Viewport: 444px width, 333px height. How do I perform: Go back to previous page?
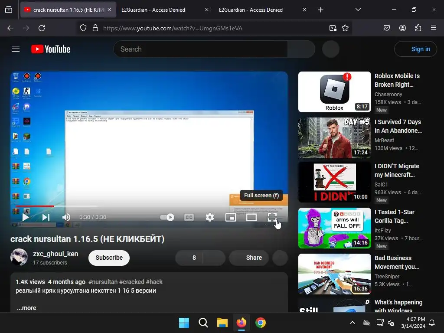point(10,28)
